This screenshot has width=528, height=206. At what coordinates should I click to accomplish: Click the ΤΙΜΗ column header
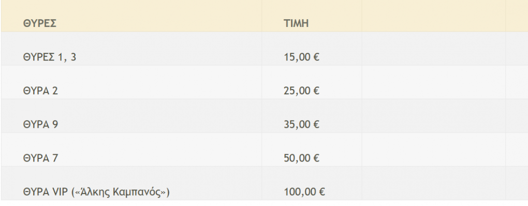coord(296,24)
